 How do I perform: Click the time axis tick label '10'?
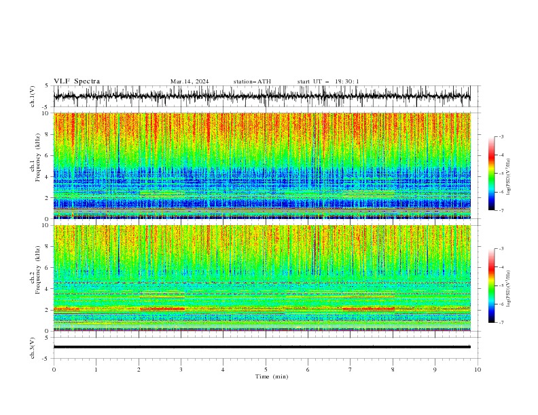point(478,370)
